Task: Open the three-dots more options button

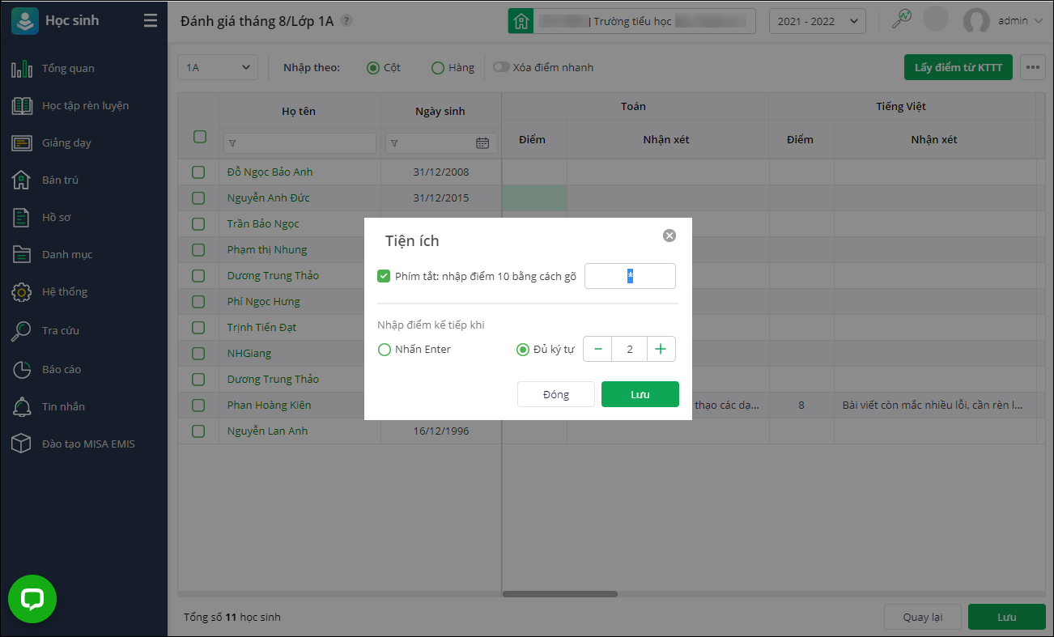Action: point(1033,67)
